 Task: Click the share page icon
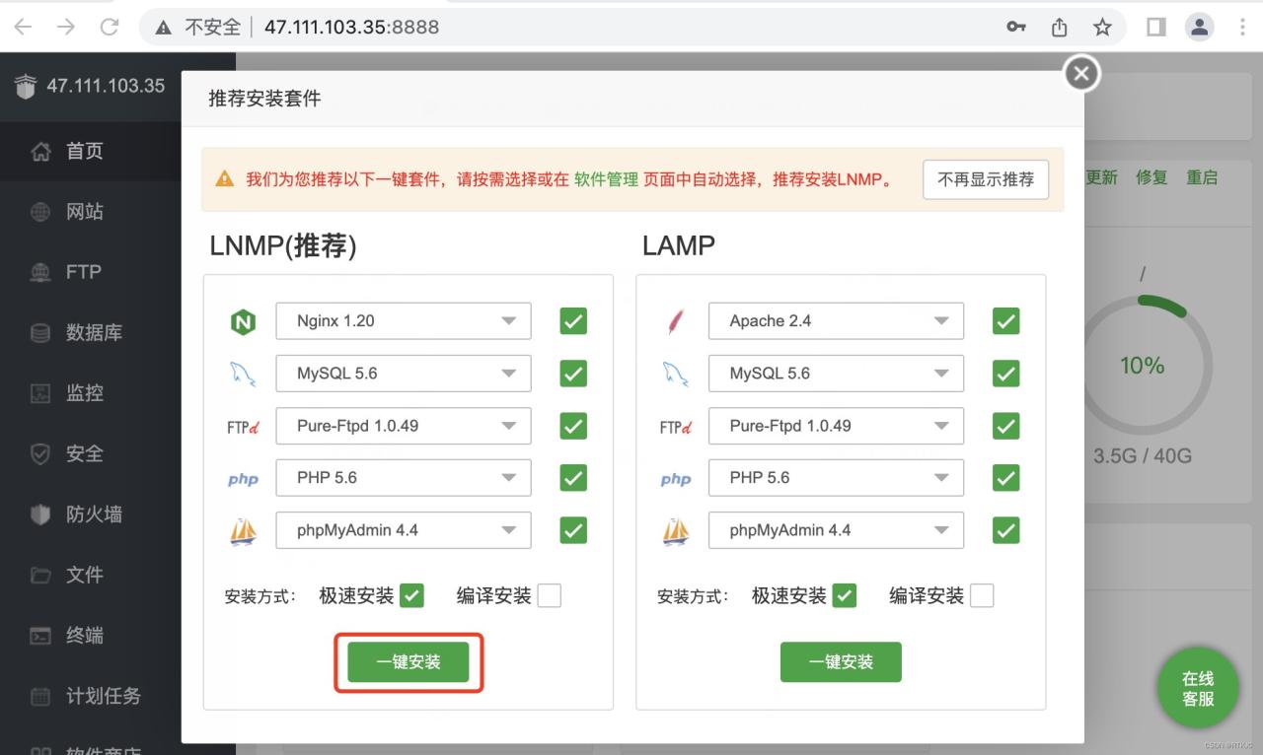[1060, 27]
